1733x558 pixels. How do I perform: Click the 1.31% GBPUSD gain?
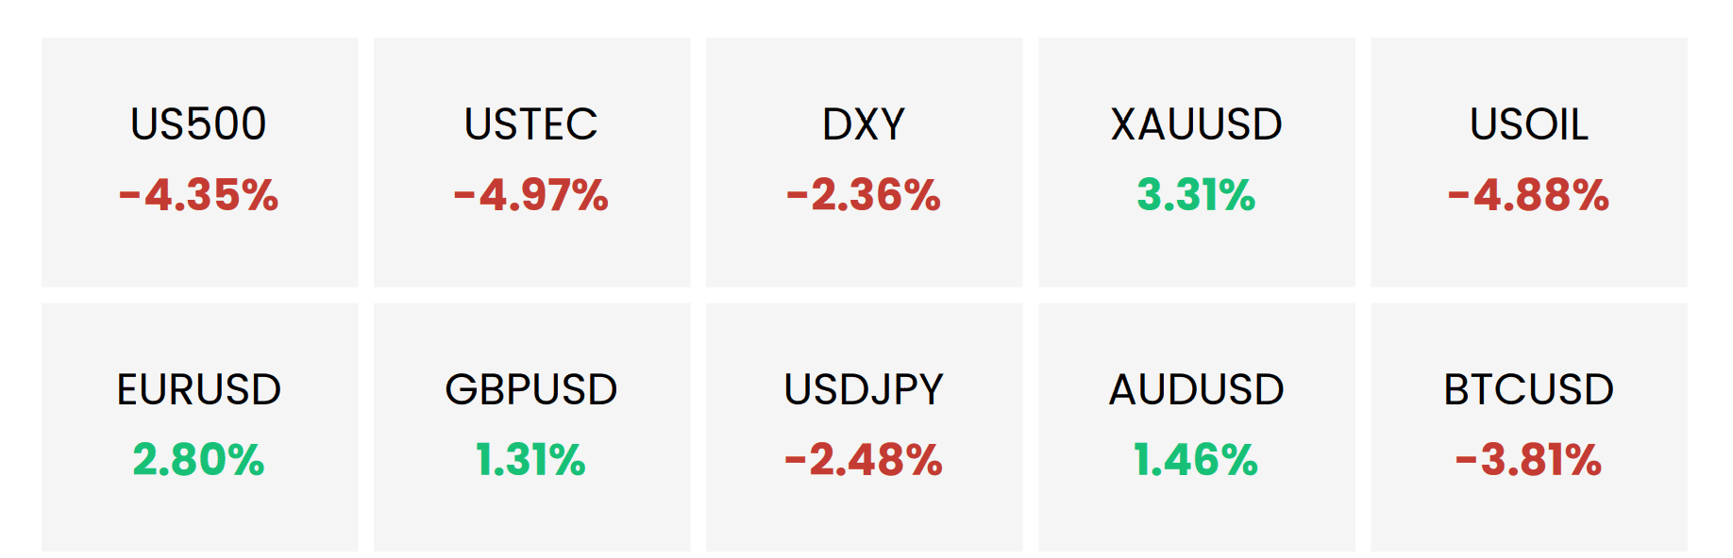[x=531, y=460]
